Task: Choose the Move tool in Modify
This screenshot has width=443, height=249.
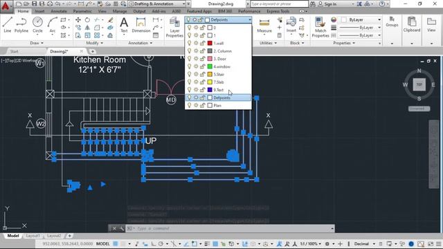Action: pyautogui.click(x=78, y=20)
